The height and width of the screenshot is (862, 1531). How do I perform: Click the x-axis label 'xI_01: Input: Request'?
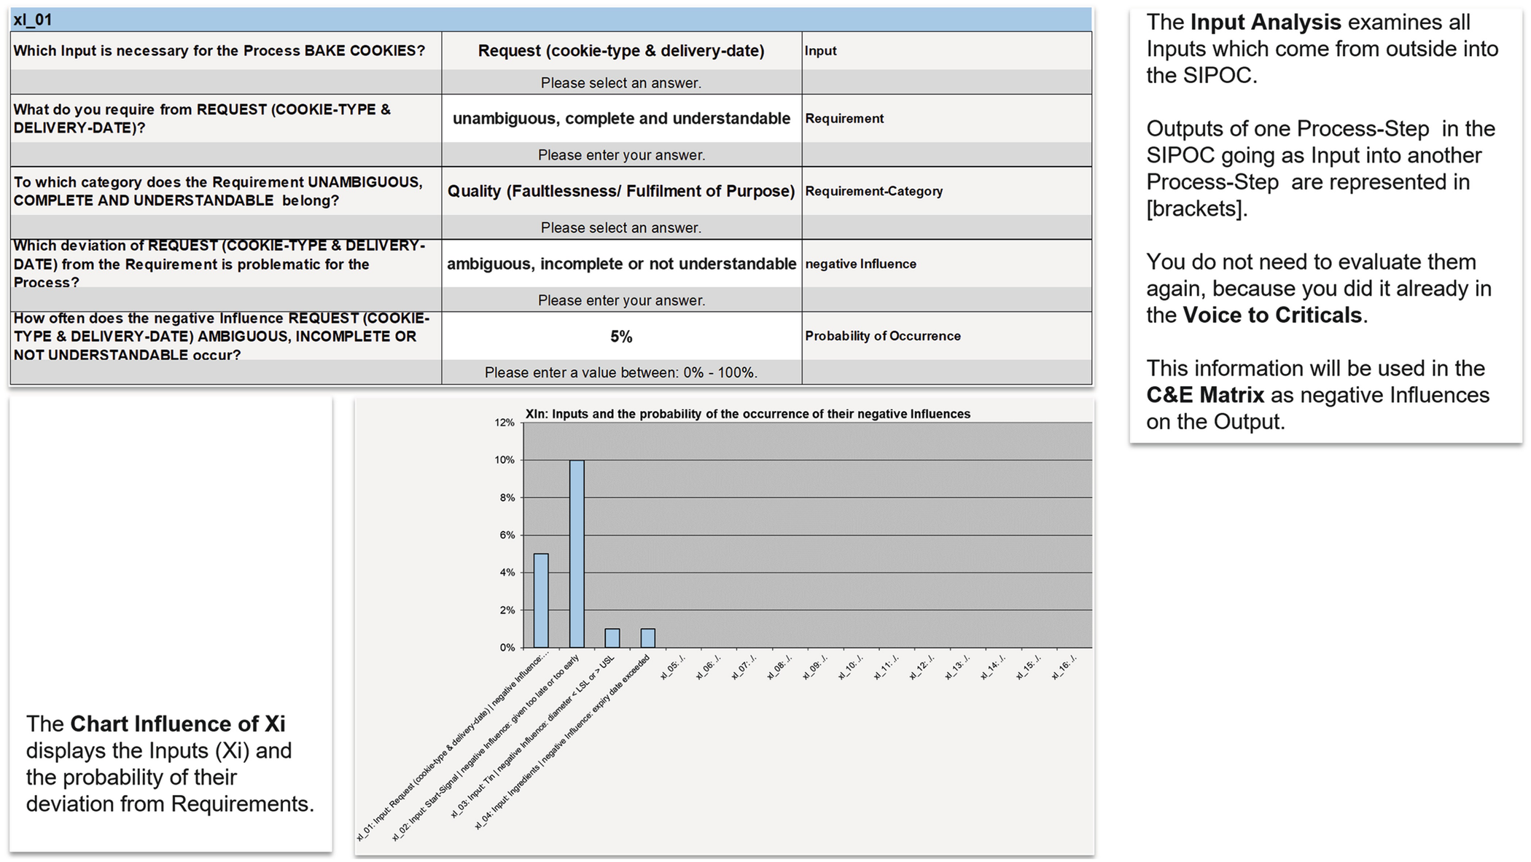click(x=452, y=748)
